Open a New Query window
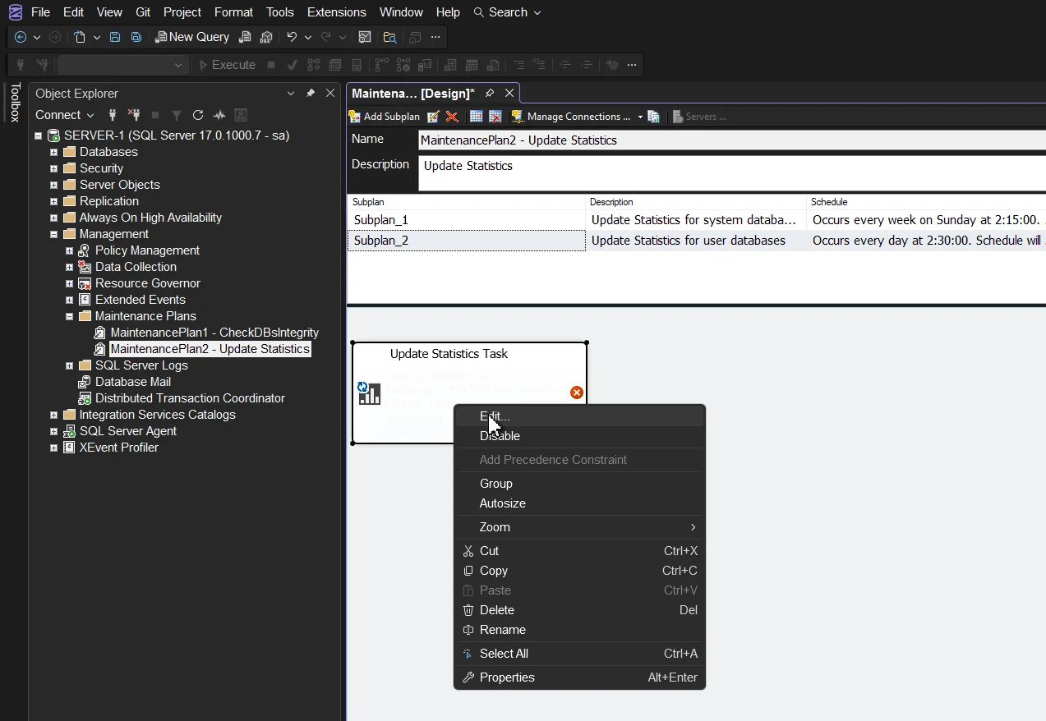Screen dimensions: 1046x721 192,37
